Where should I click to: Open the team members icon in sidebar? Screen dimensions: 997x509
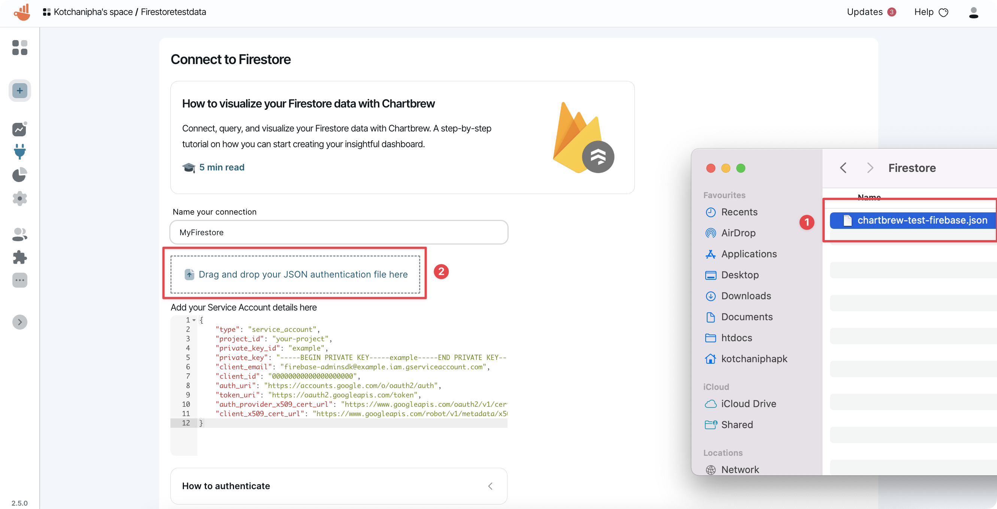[x=20, y=234]
